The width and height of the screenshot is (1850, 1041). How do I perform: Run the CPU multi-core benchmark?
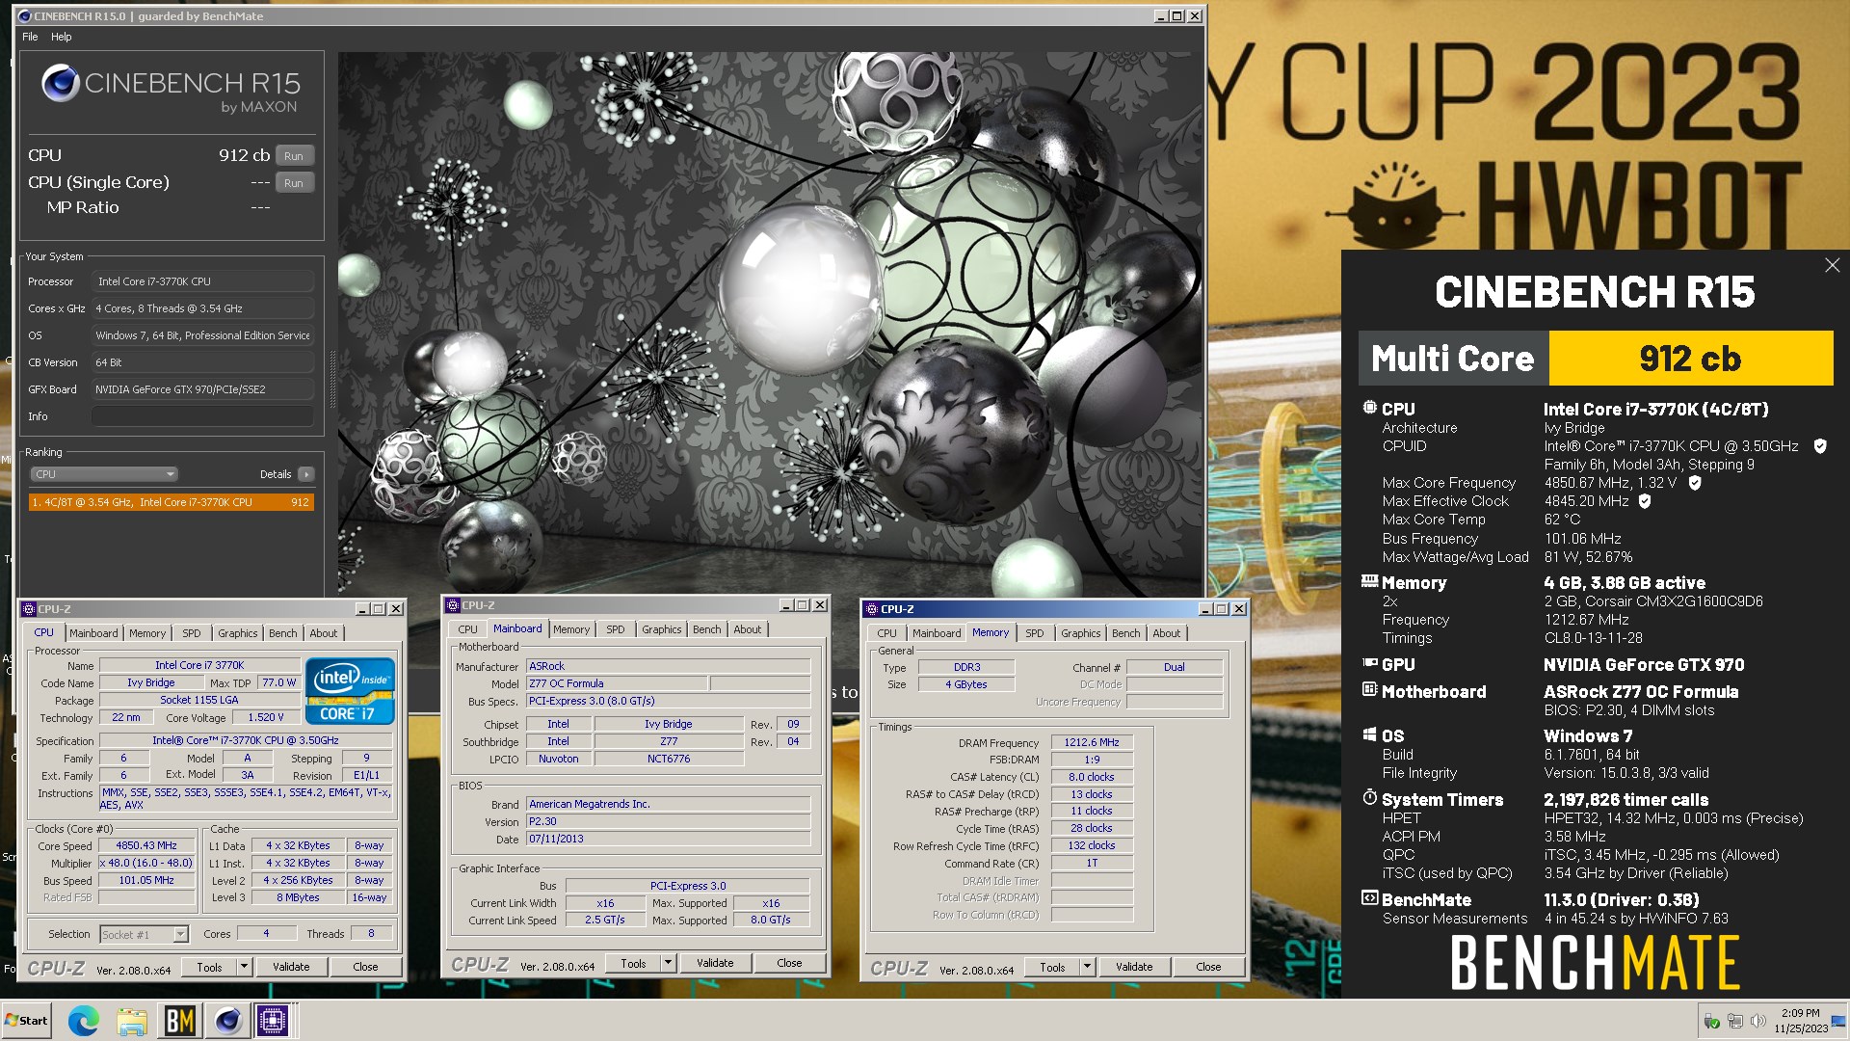(294, 155)
